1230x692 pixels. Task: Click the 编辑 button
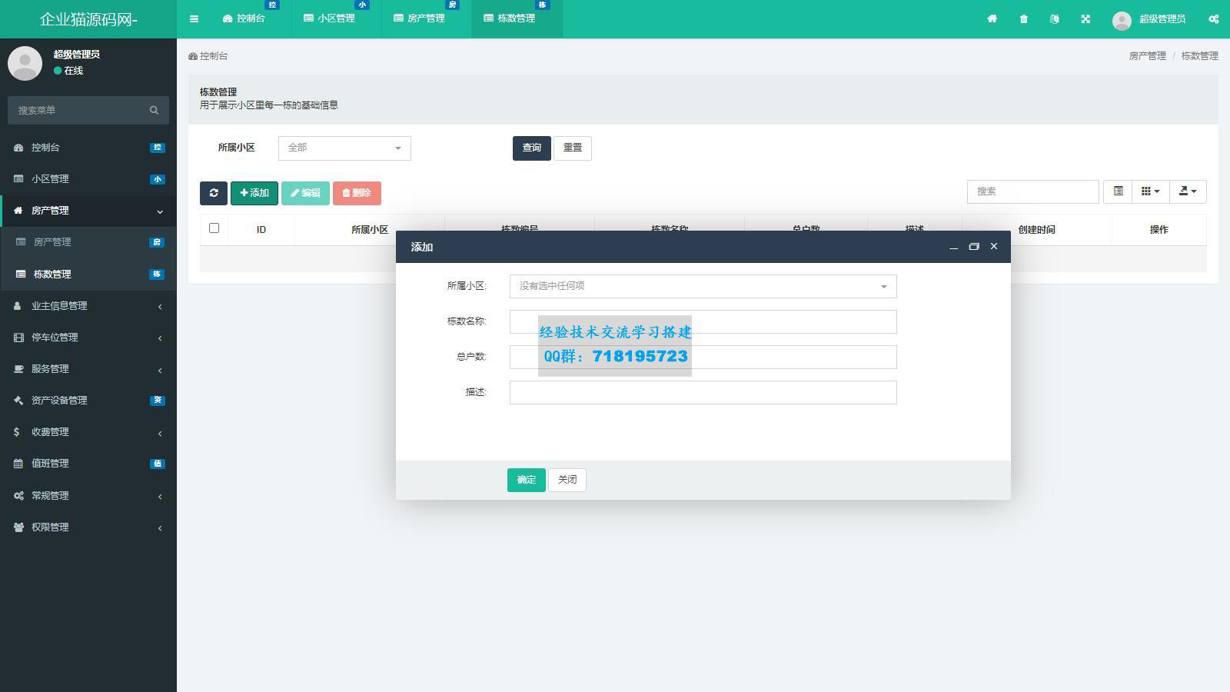pyautogui.click(x=305, y=193)
